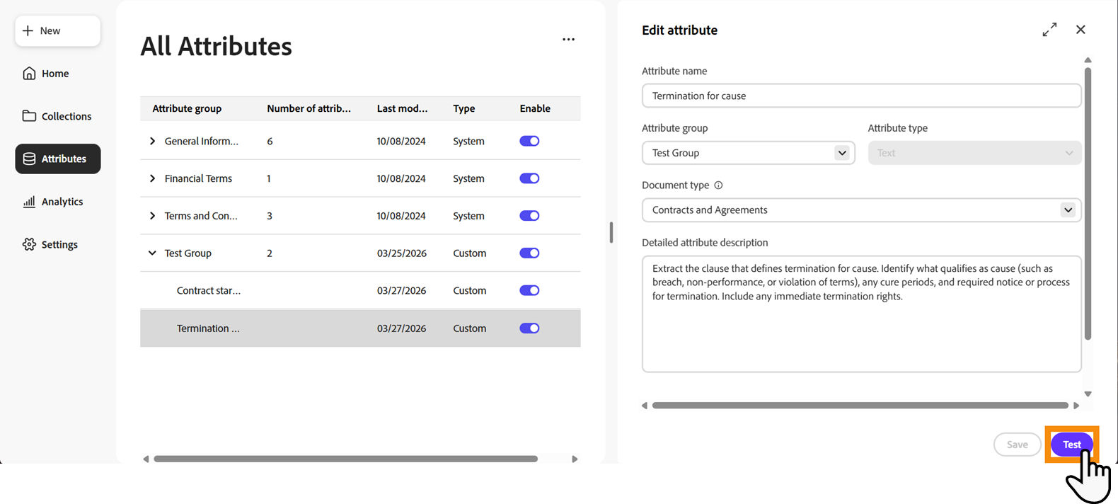Select the Termination attribute row name
Screen dimensions: 1118x504
pos(208,328)
